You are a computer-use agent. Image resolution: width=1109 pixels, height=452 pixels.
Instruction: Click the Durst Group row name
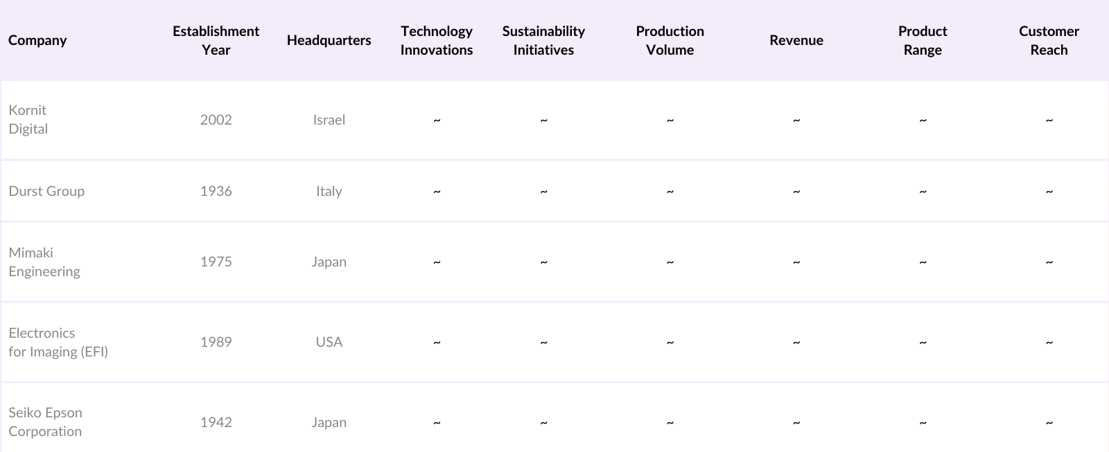coord(46,191)
